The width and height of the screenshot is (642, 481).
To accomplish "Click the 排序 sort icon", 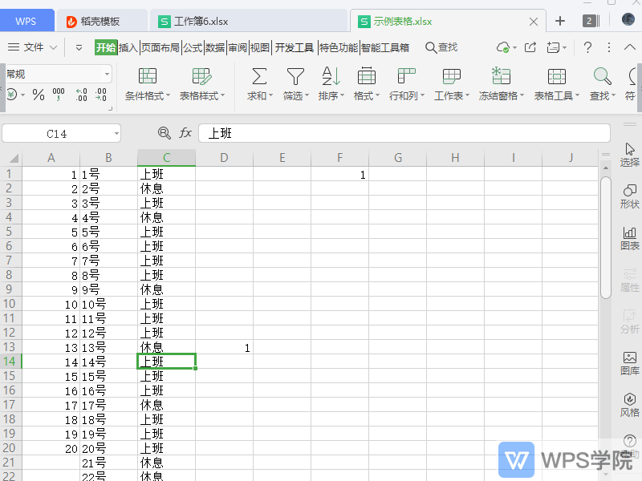I will pos(331,77).
